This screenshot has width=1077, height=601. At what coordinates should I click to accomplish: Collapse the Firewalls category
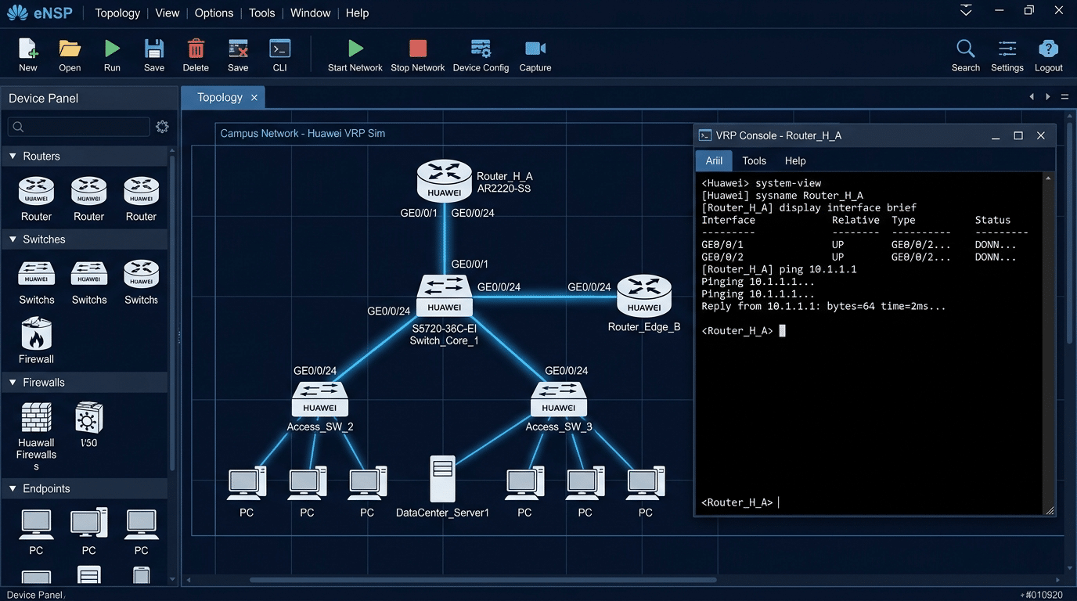click(13, 383)
